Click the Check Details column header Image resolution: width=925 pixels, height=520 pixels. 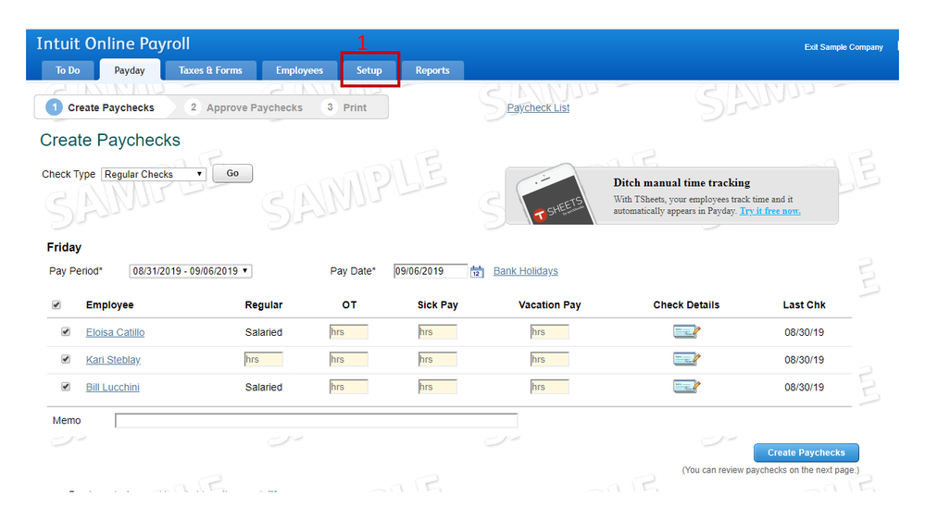pos(686,304)
